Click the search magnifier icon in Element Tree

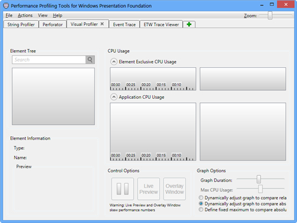click(x=90, y=59)
